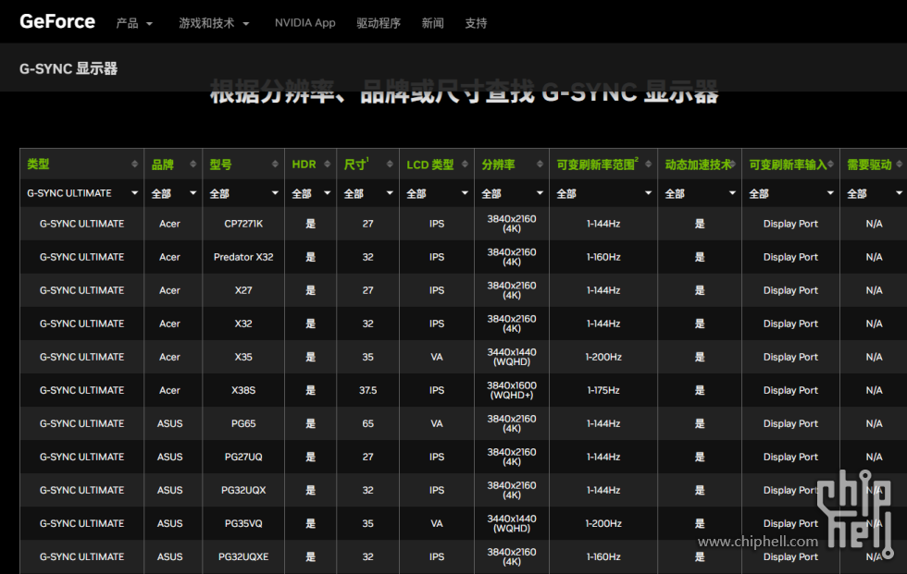Click the X27 model cell
907x574 pixels.
(x=243, y=290)
